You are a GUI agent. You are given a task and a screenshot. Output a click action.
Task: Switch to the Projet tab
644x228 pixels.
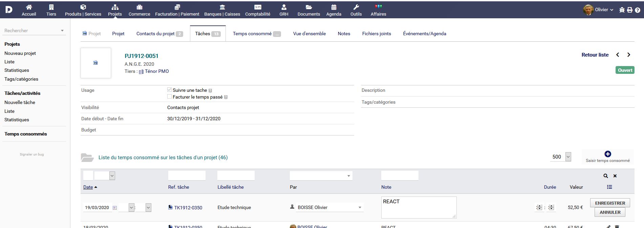pyautogui.click(x=118, y=34)
